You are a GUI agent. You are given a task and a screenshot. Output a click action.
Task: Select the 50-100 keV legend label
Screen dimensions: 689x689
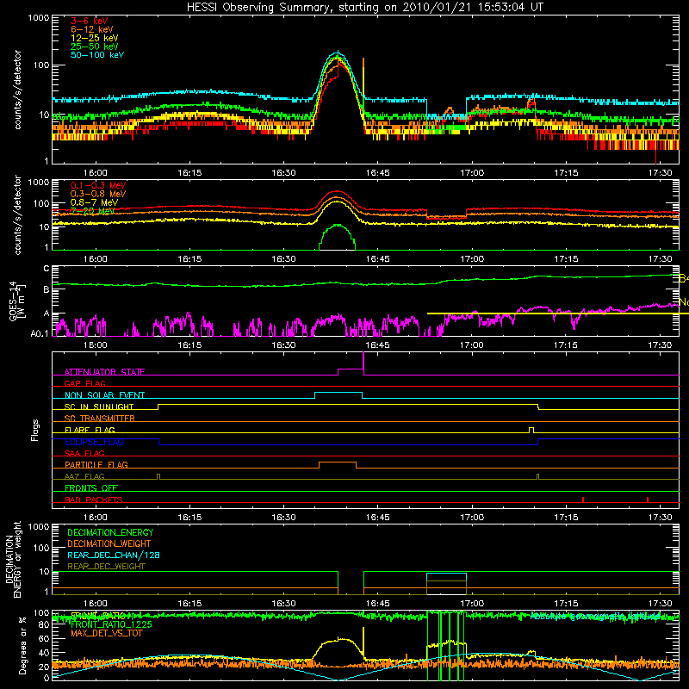tap(96, 55)
